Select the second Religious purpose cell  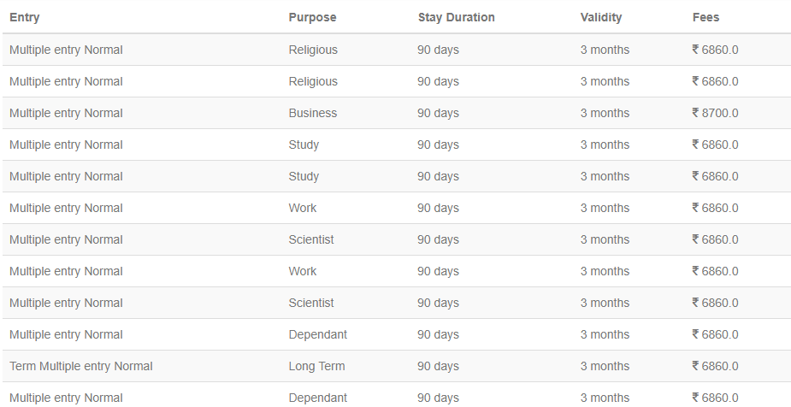[313, 82]
